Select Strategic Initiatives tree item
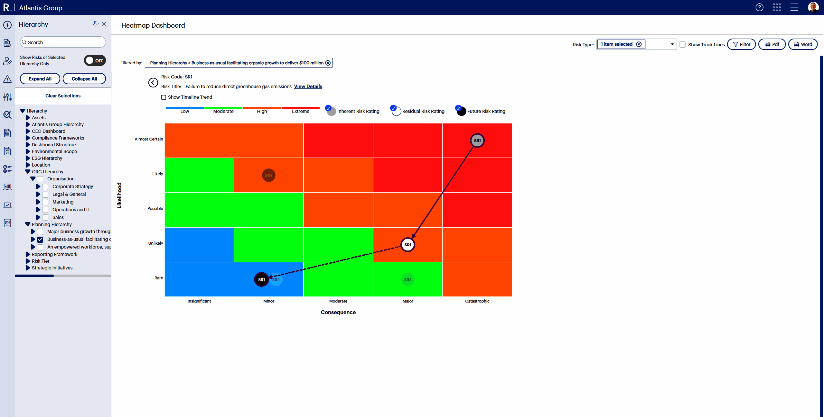The image size is (824, 417). [52, 268]
